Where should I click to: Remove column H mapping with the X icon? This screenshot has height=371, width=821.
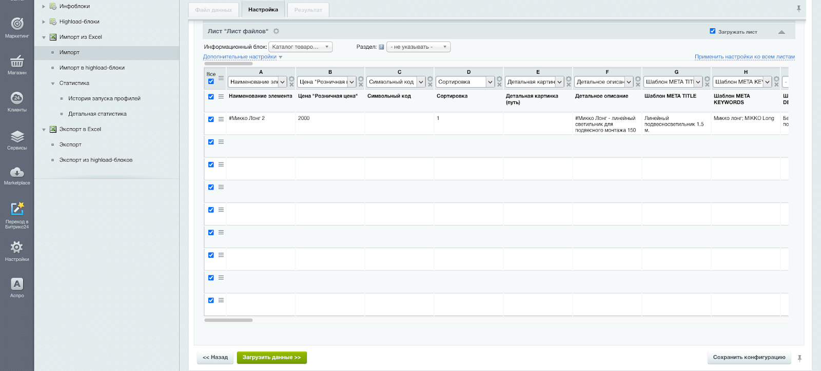776,85
